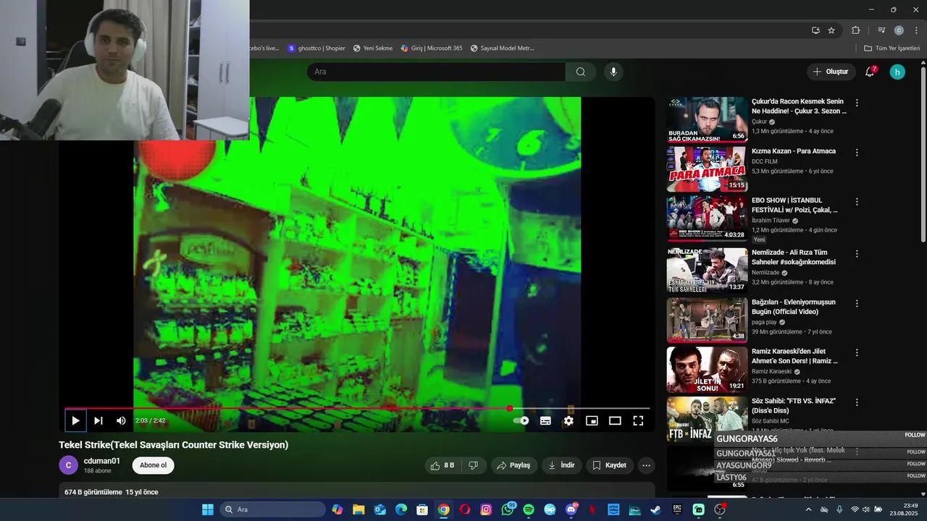Open the account avatar menu
The height and width of the screenshot is (521, 927).
(x=897, y=72)
